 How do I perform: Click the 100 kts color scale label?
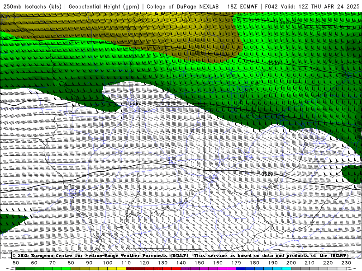click(x=108, y=263)
